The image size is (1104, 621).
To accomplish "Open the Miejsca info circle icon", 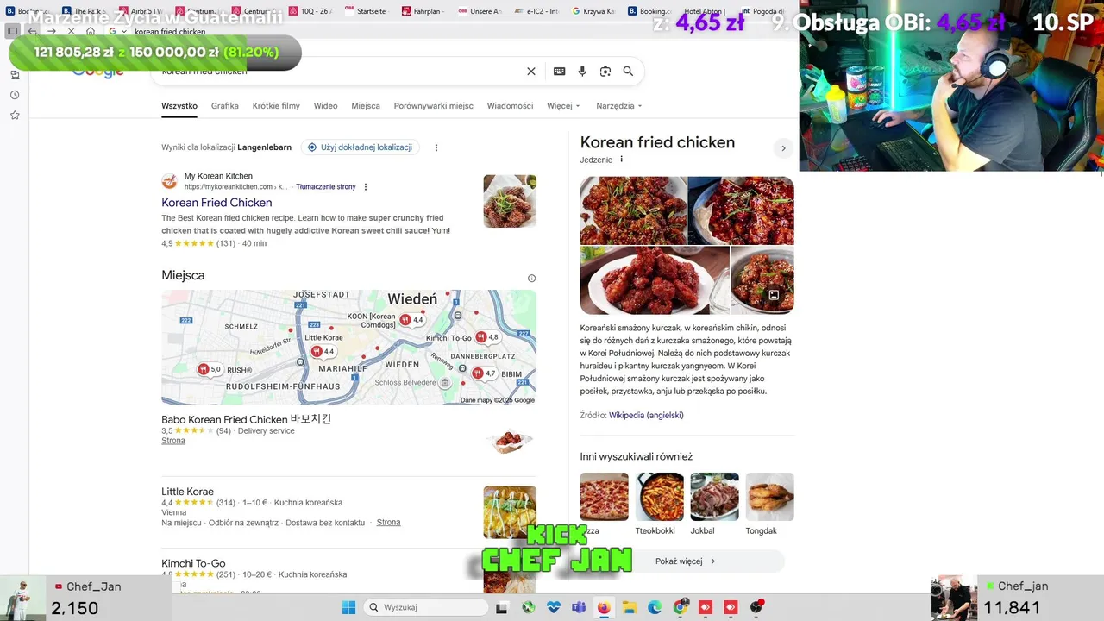I will click(x=531, y=278).
